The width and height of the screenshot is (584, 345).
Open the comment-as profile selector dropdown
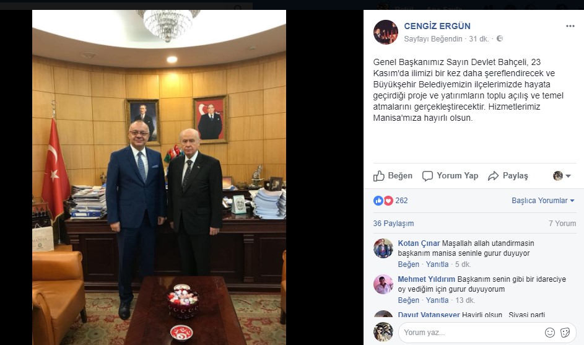(562, 176)
